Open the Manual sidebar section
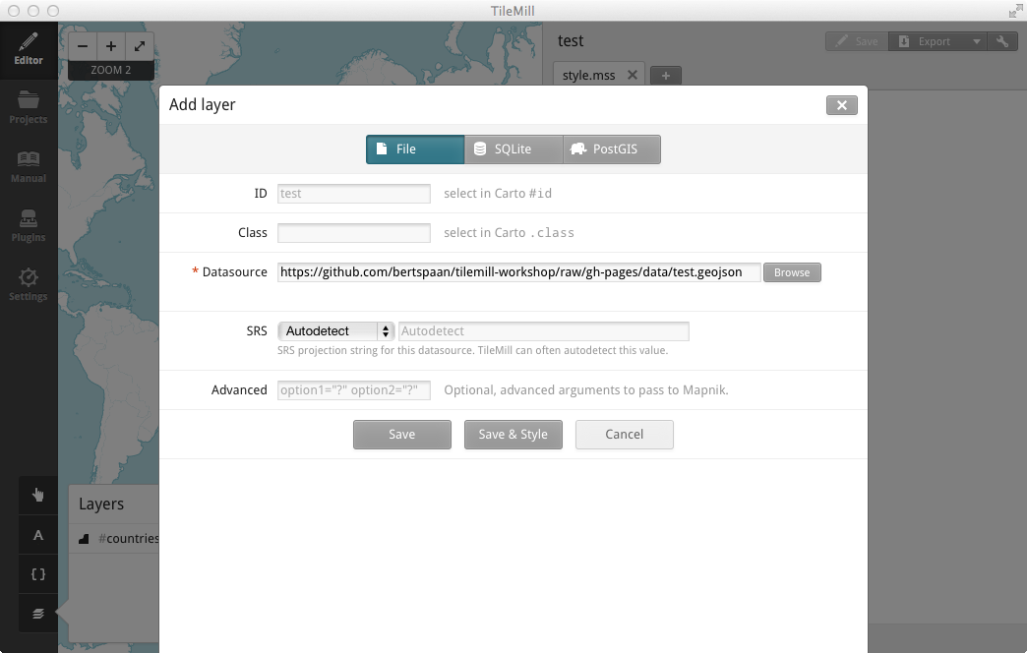The width and height of the screenshot is (1027, 653). tap(29, 166)
